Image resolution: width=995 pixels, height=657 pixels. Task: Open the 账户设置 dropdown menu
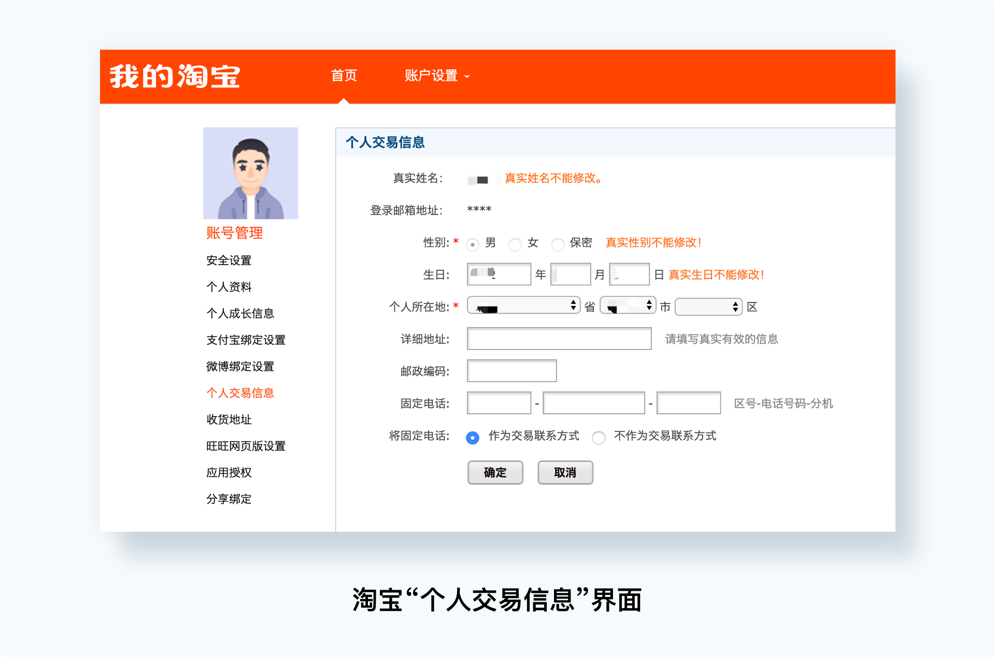click(437, 76)
